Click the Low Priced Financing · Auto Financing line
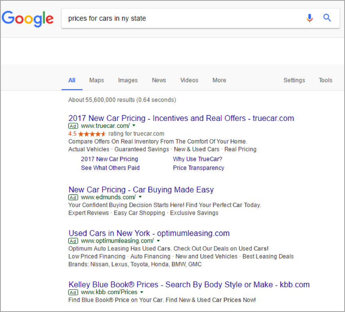Screen dimensions: 345x312 point(181,257)
